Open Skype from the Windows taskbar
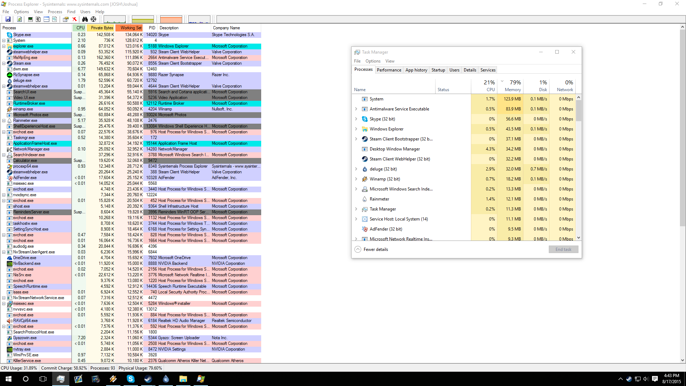 (131, 379)
